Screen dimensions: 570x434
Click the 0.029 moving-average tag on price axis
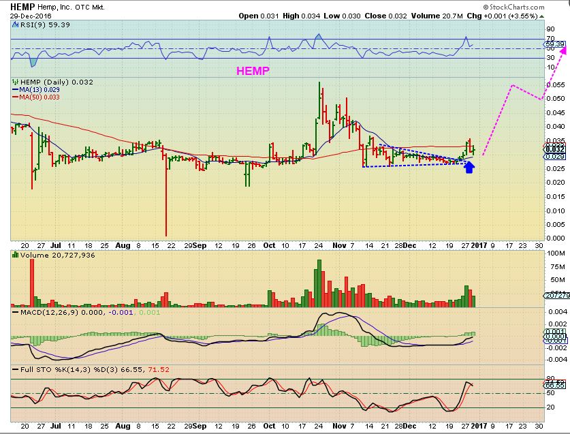[x=555, y=157]
